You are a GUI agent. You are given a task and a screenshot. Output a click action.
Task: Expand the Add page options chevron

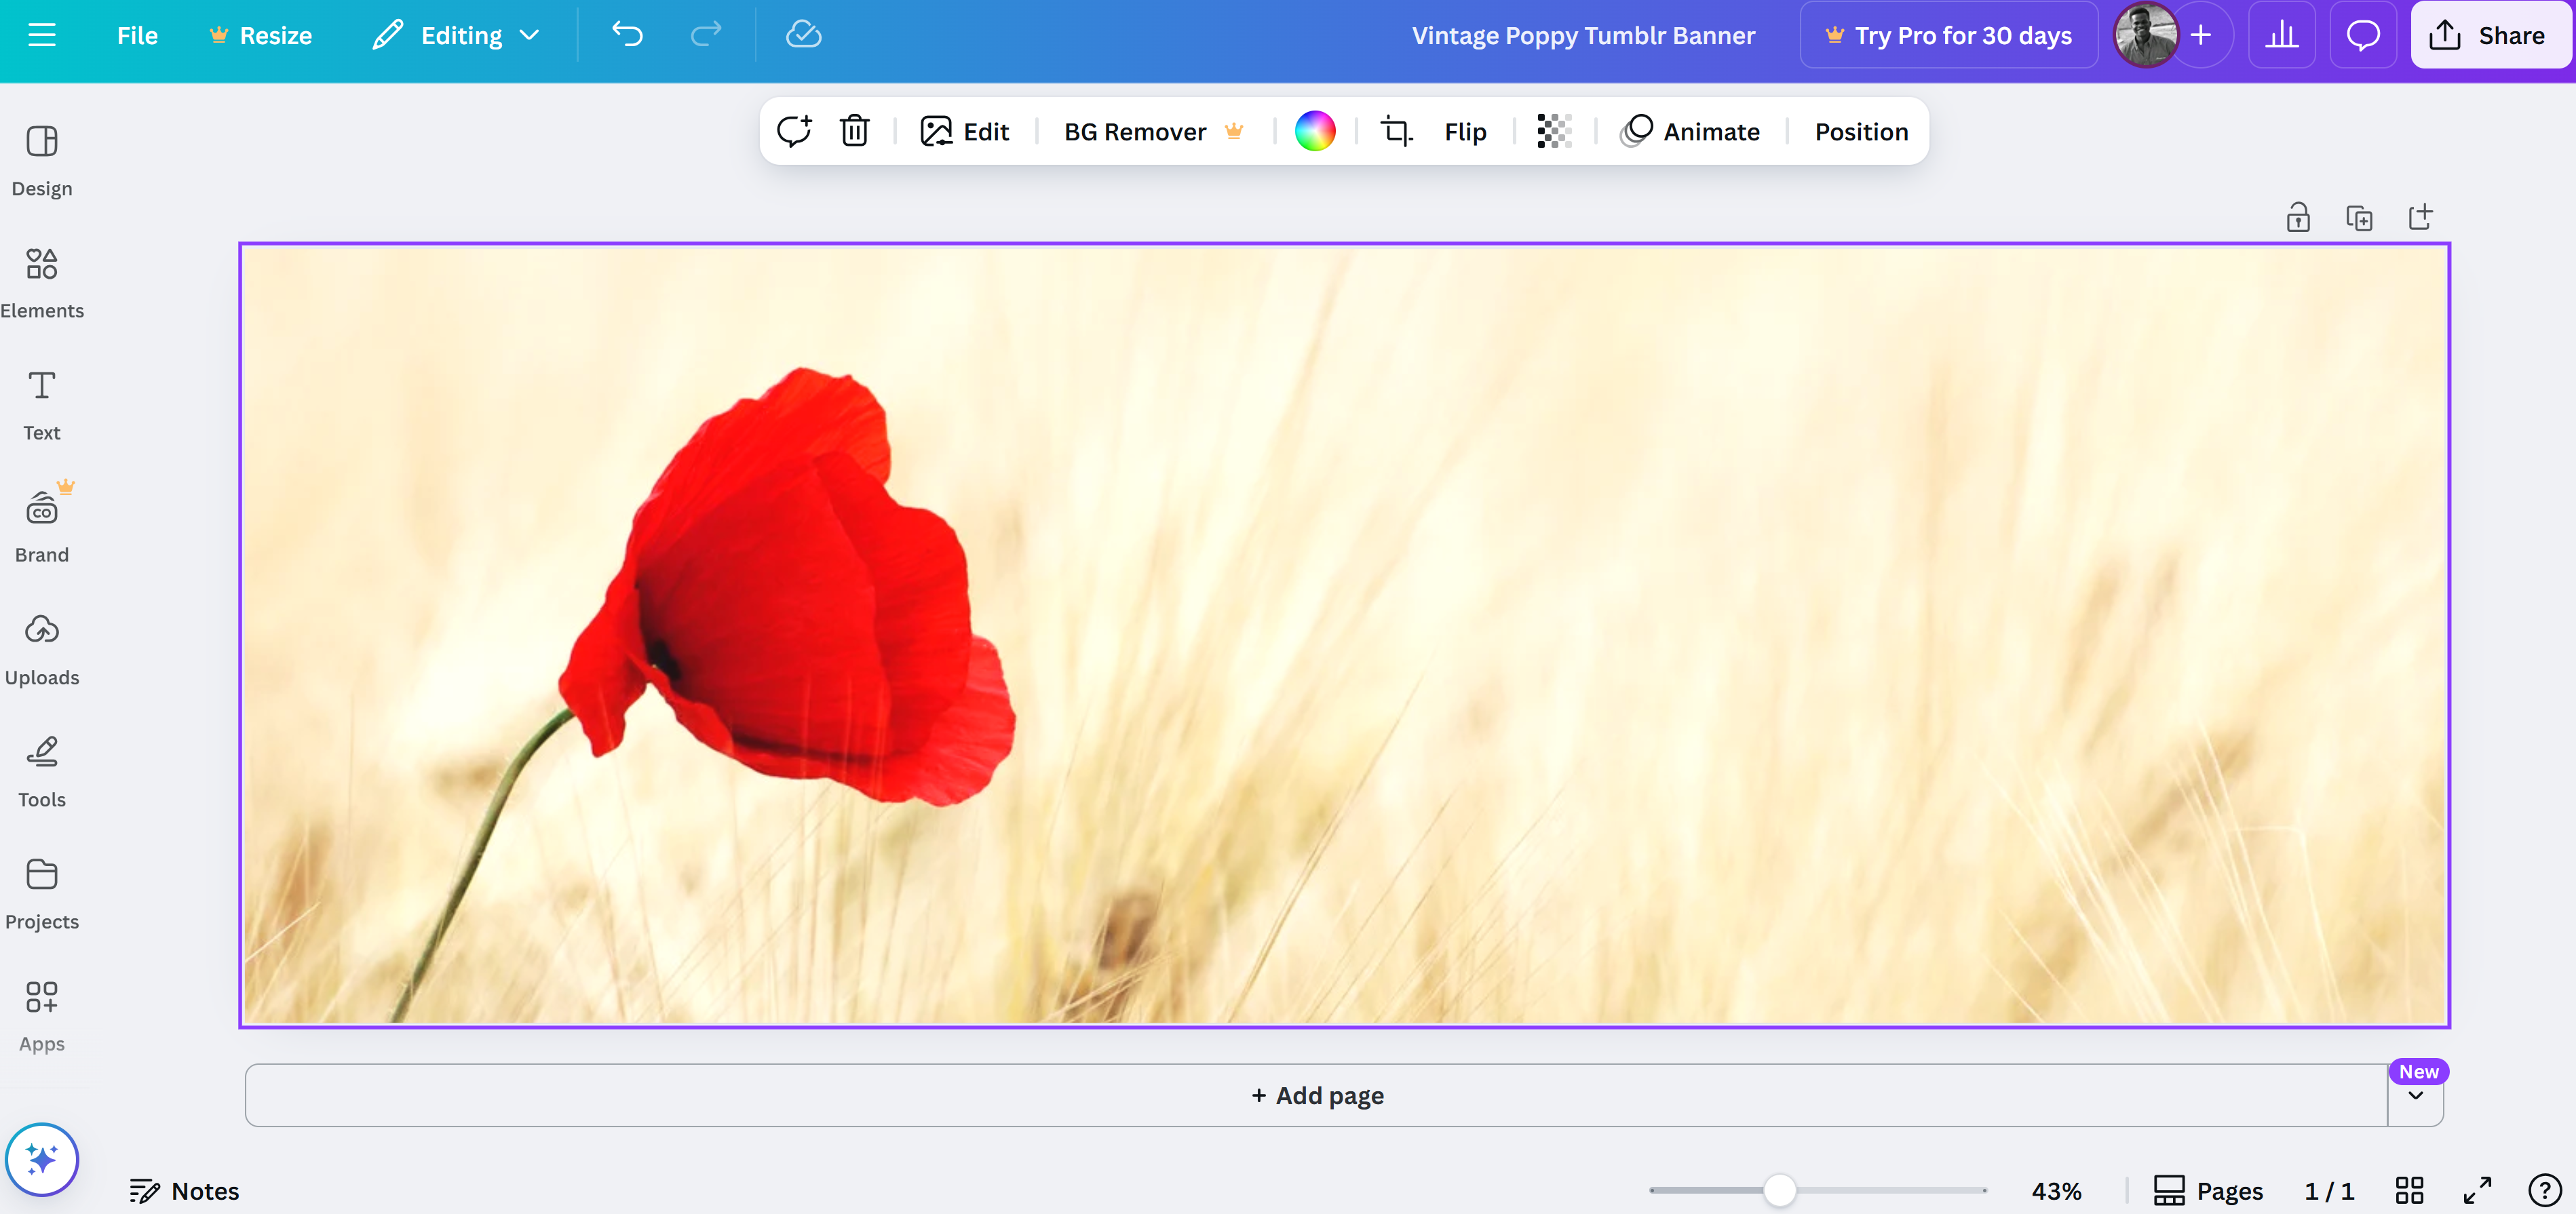pos(2415,1096)
